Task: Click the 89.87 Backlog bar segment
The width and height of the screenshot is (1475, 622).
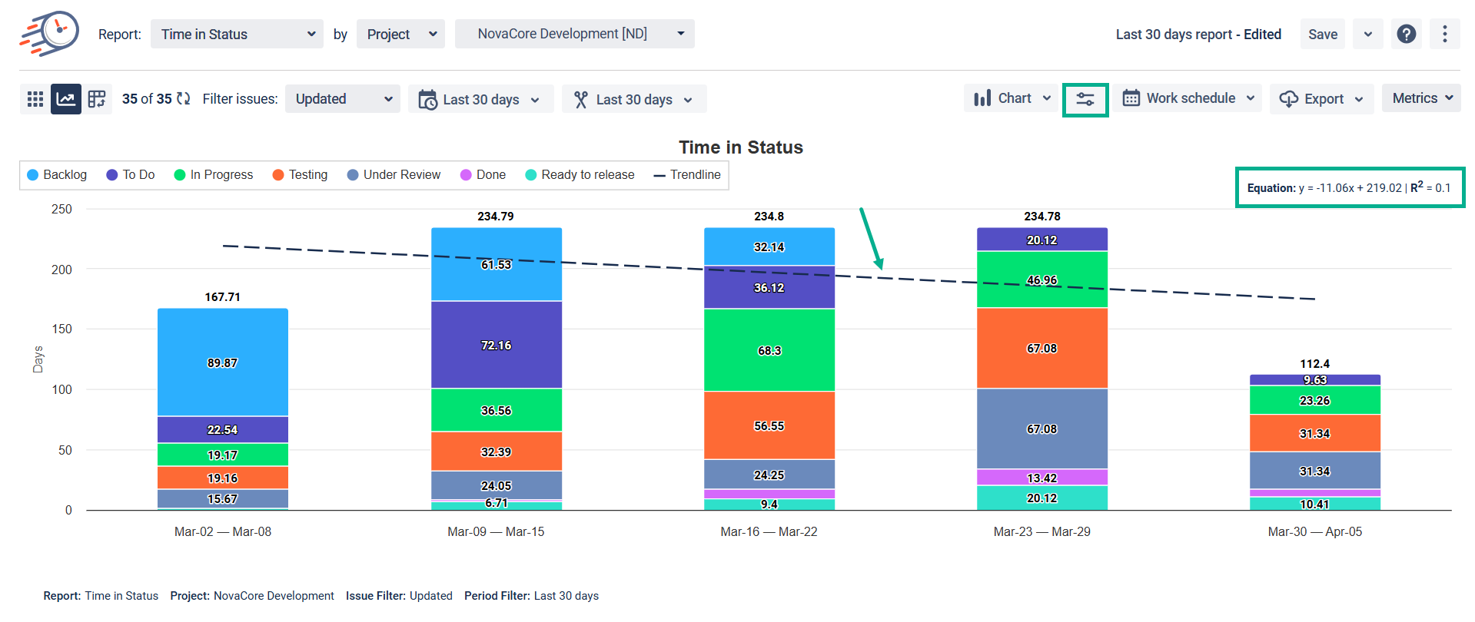Action: 223,362
